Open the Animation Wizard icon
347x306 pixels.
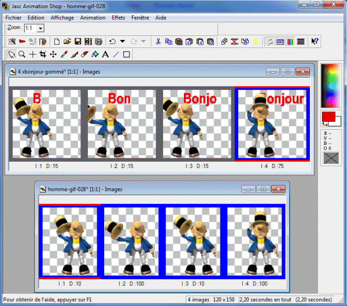[x=12, y=42]
